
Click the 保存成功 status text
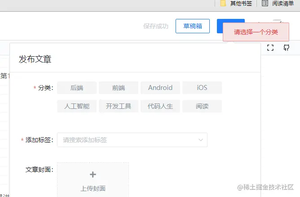[x=156, y=26]
